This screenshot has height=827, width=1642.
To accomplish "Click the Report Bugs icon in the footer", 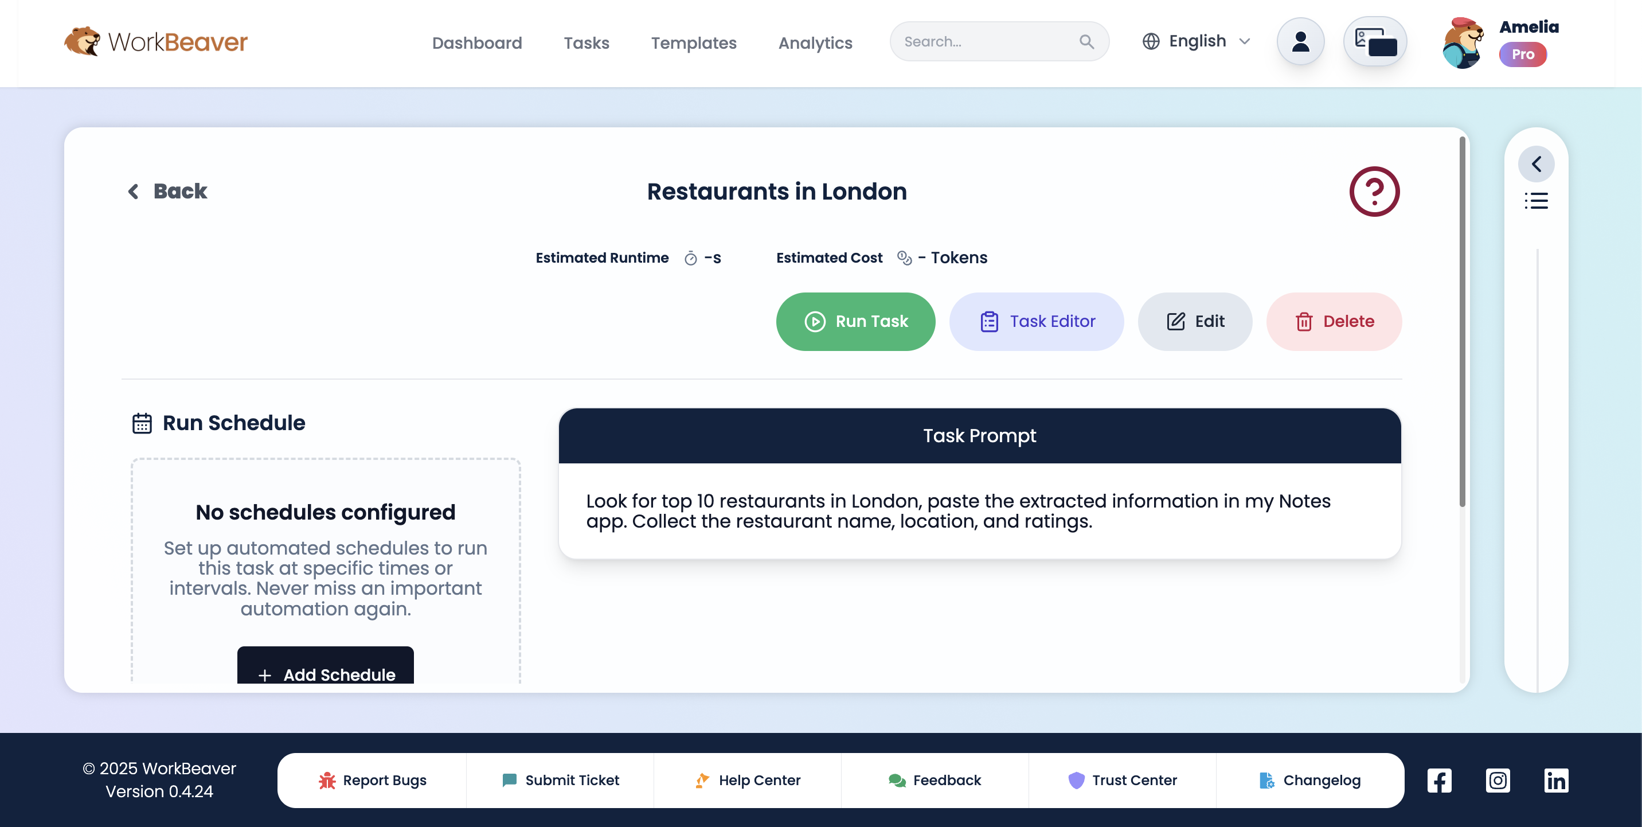I will point(326,780).
